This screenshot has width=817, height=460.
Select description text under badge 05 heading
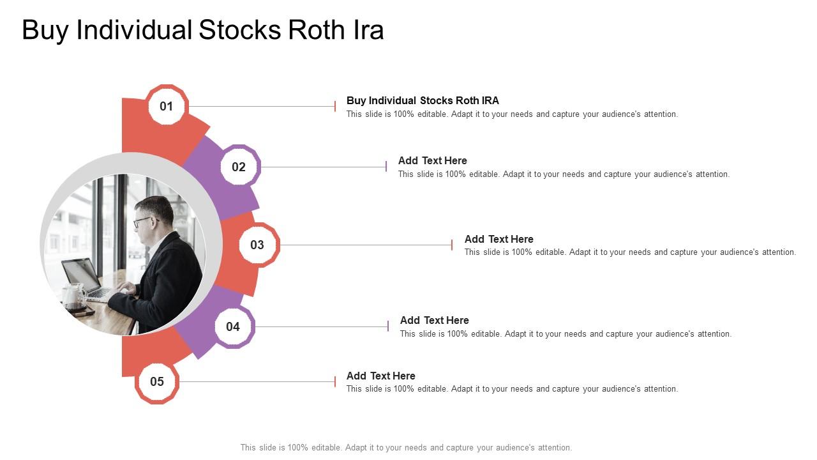click(512, 389)
